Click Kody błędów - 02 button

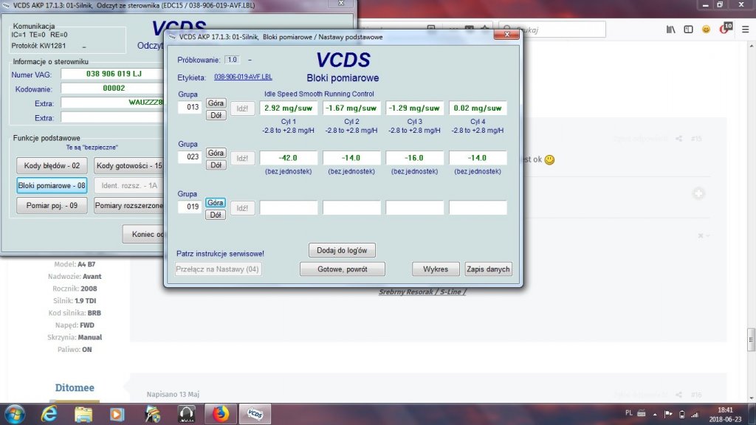click(x=52, y=165)
